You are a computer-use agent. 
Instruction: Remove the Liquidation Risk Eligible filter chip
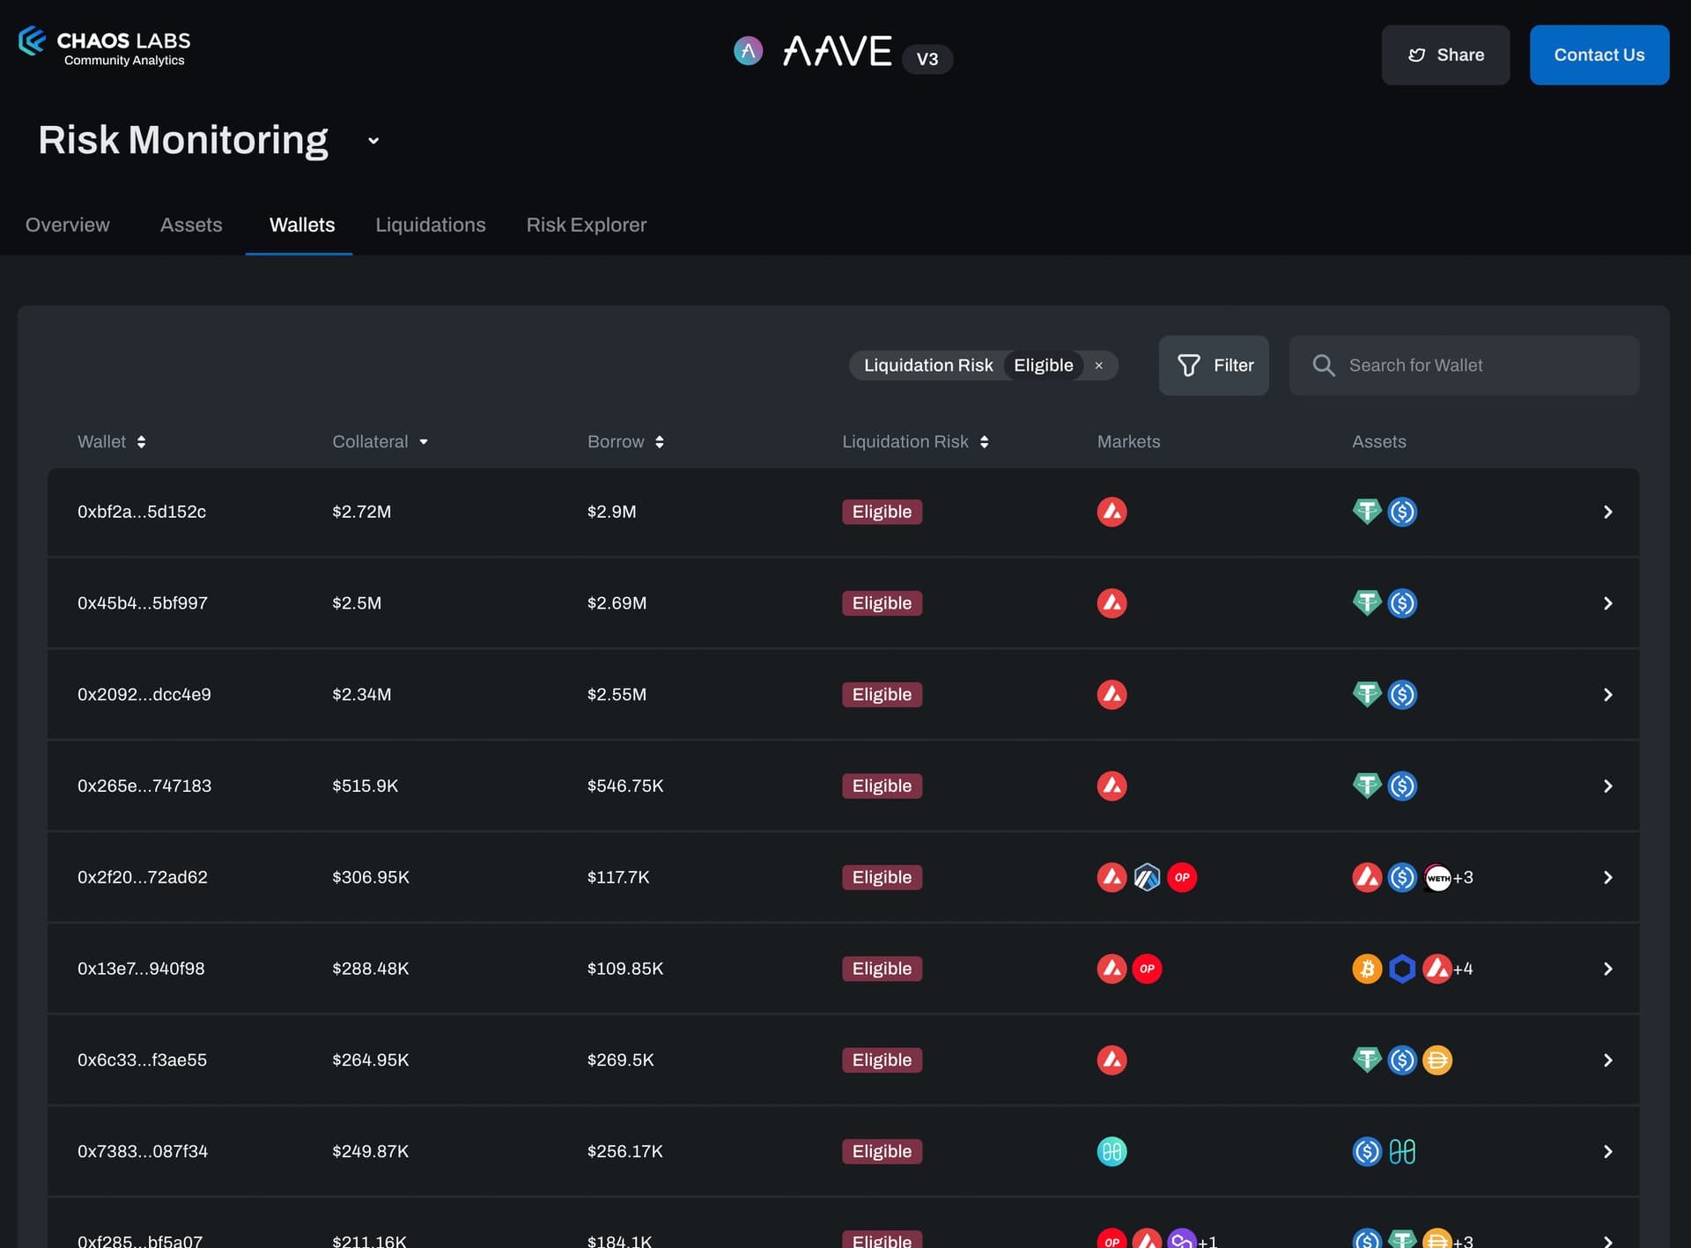1098,366
